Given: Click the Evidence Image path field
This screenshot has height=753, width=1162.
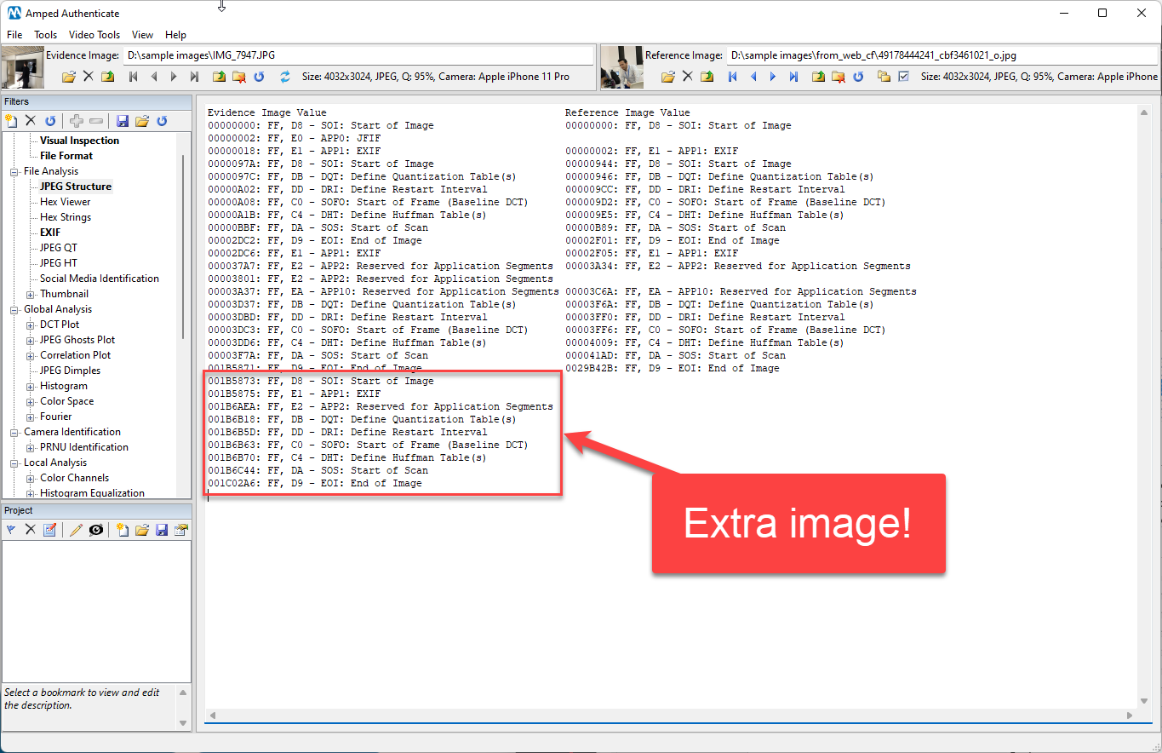Looking at the screenshot, I should coord(358,55).
